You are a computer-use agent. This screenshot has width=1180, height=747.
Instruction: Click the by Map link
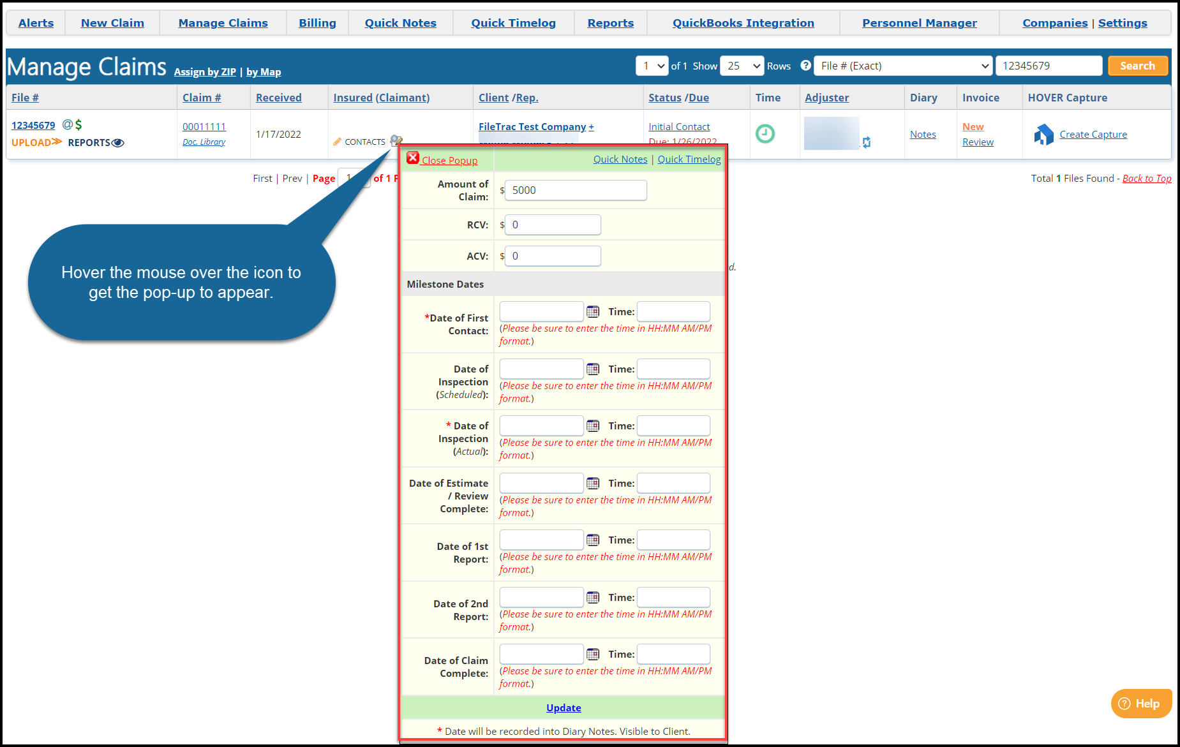point(264,71)
